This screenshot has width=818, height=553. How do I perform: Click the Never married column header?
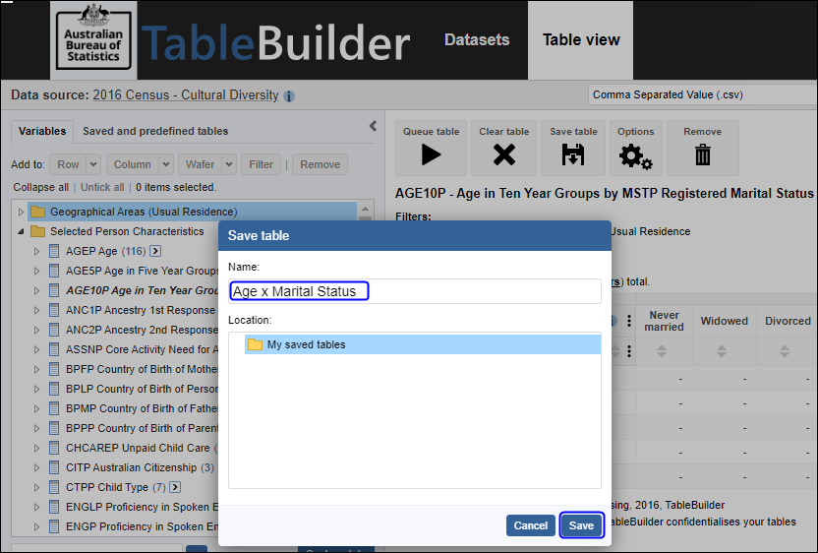tap(664, 321)
